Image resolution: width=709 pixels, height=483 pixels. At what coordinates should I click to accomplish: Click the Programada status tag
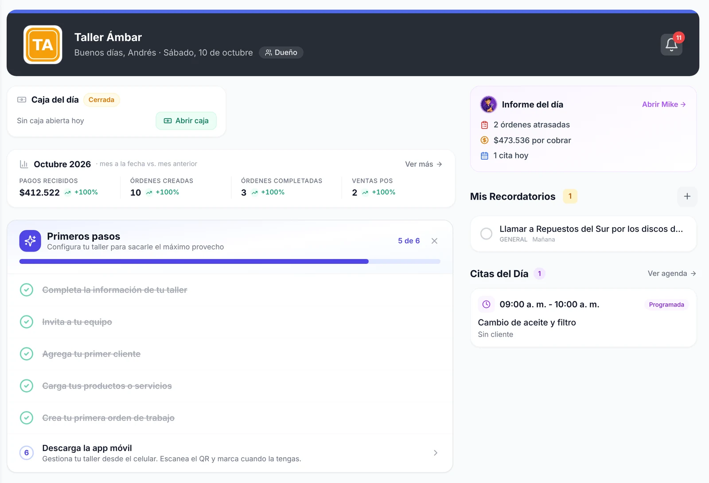(x=666, y=305)
